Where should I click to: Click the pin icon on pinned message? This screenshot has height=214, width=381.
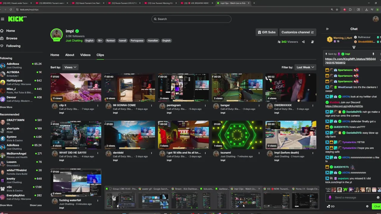click(373, 54)
